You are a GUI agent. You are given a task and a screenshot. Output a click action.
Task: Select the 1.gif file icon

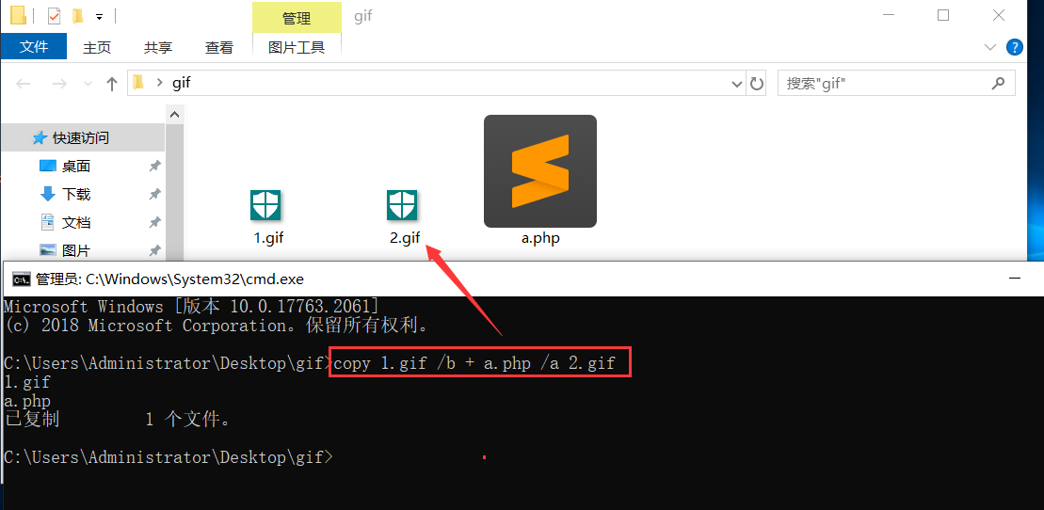point(265,205)
